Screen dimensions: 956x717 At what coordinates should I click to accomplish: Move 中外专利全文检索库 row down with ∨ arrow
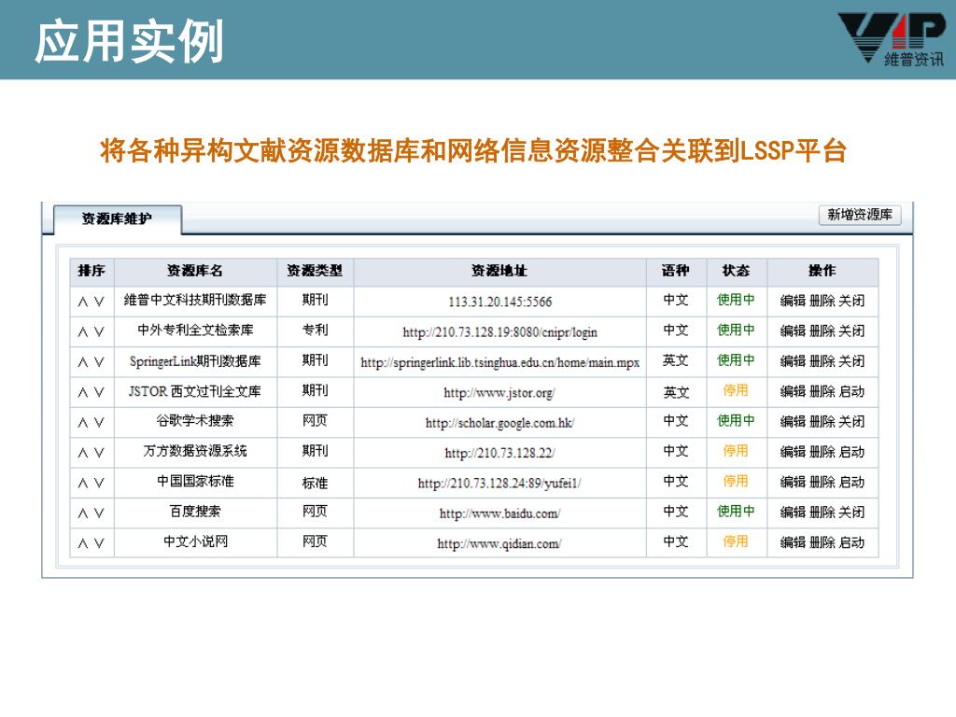pos(99,331)
